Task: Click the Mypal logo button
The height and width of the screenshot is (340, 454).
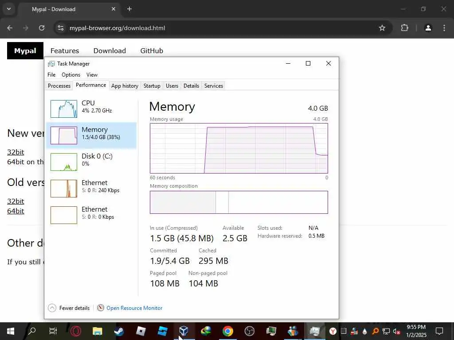Action: [x=25, y=50]
